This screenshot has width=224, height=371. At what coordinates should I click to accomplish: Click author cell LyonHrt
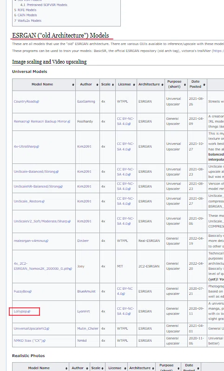pyautogui.click(x=83, y=312)
